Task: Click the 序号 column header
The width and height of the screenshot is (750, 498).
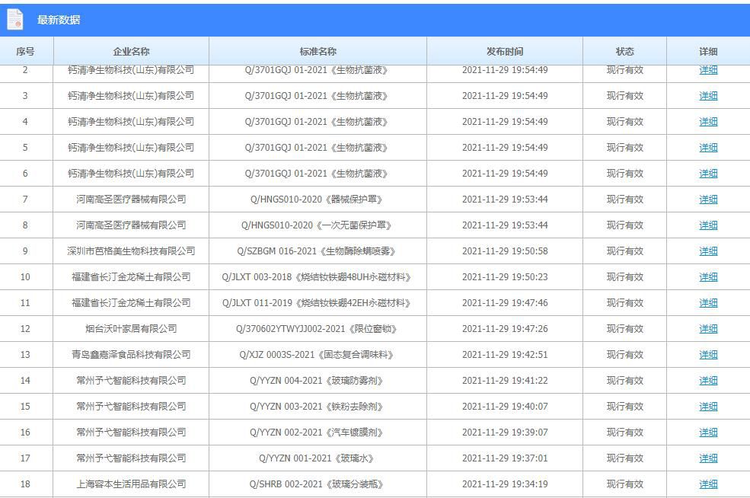Action: [27, 50]
